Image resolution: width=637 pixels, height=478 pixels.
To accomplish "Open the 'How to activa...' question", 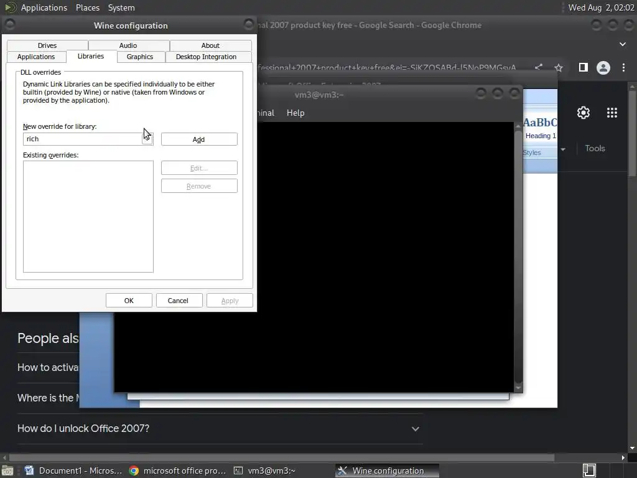I will tap(48, 367).
